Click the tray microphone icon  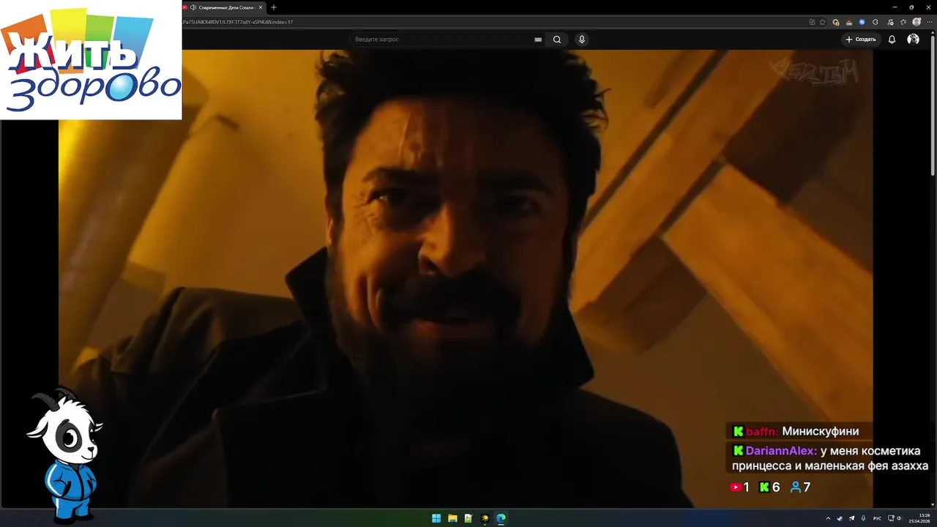point(864,518)
